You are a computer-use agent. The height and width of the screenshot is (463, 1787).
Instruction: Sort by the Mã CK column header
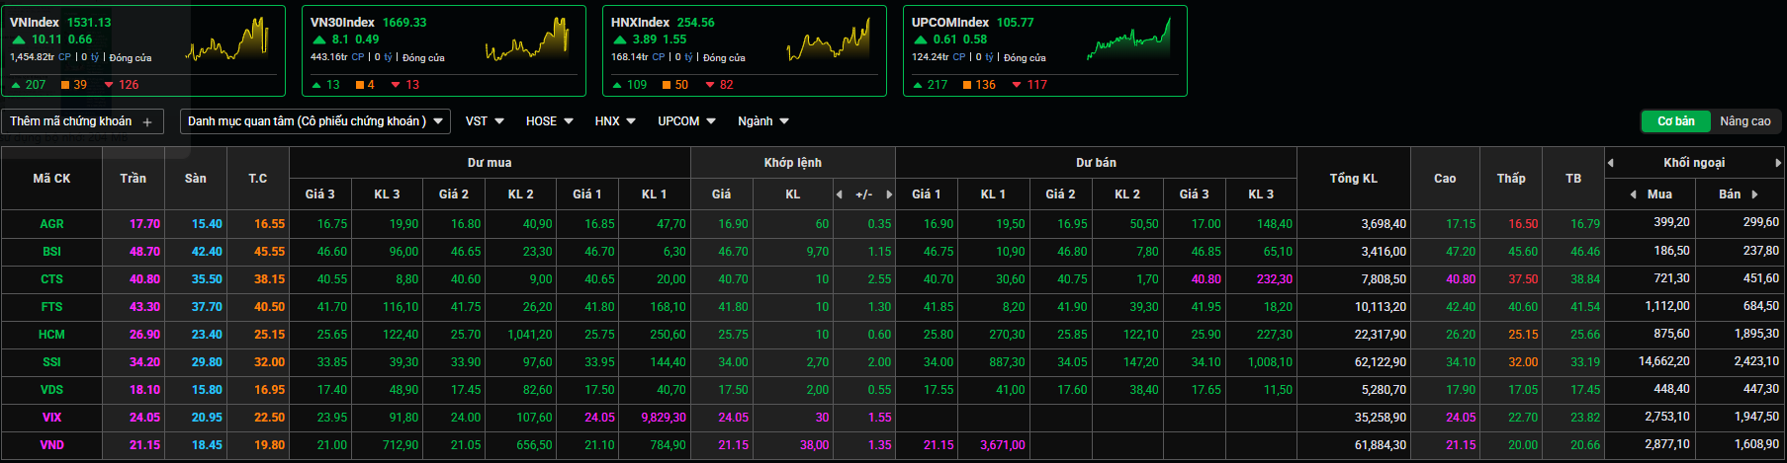click(51, 179)
